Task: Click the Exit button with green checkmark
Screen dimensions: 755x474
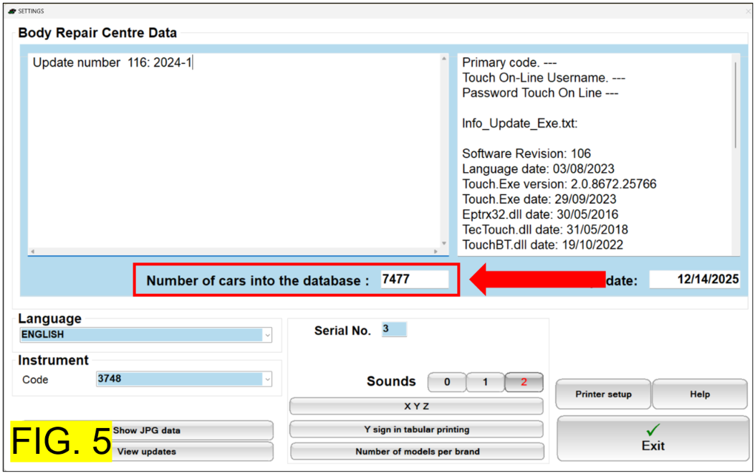Action: coord(653,438)
